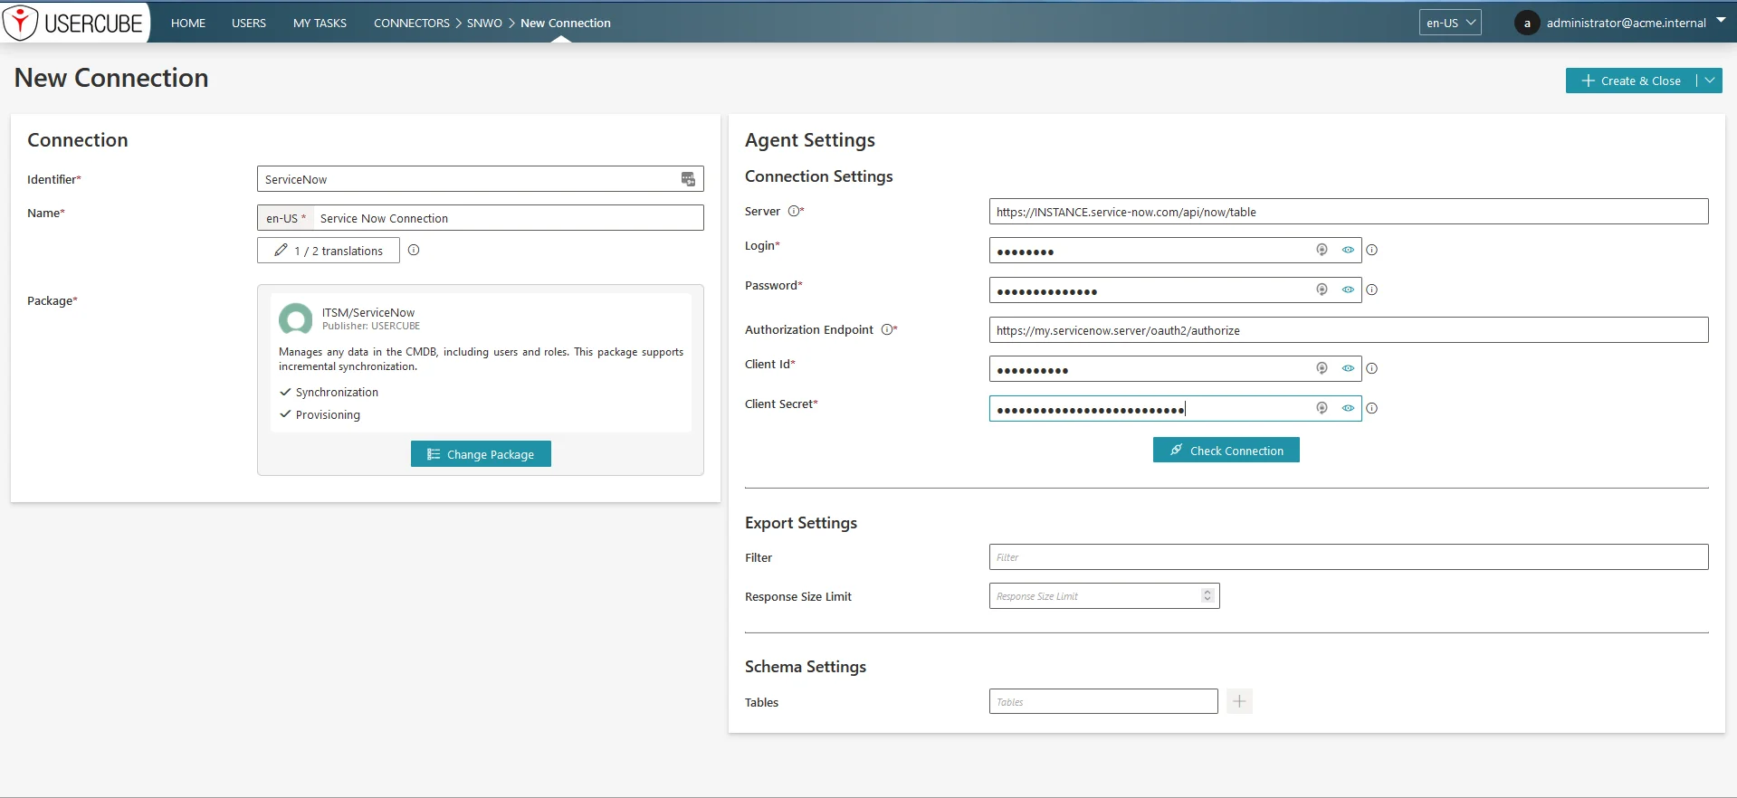This screenshot has width=1737, height=798.
Task: Open the 1 / 2 translations editor
Action: [x=329, y=251]
